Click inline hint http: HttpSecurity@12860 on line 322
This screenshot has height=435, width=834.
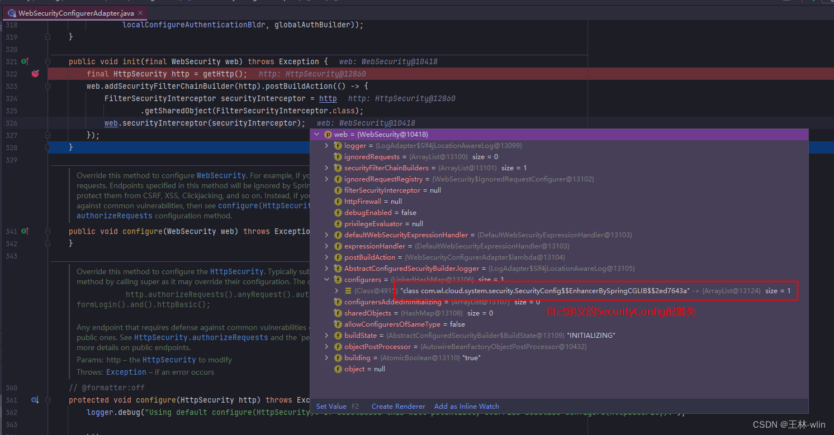click(x=312, y=74)
